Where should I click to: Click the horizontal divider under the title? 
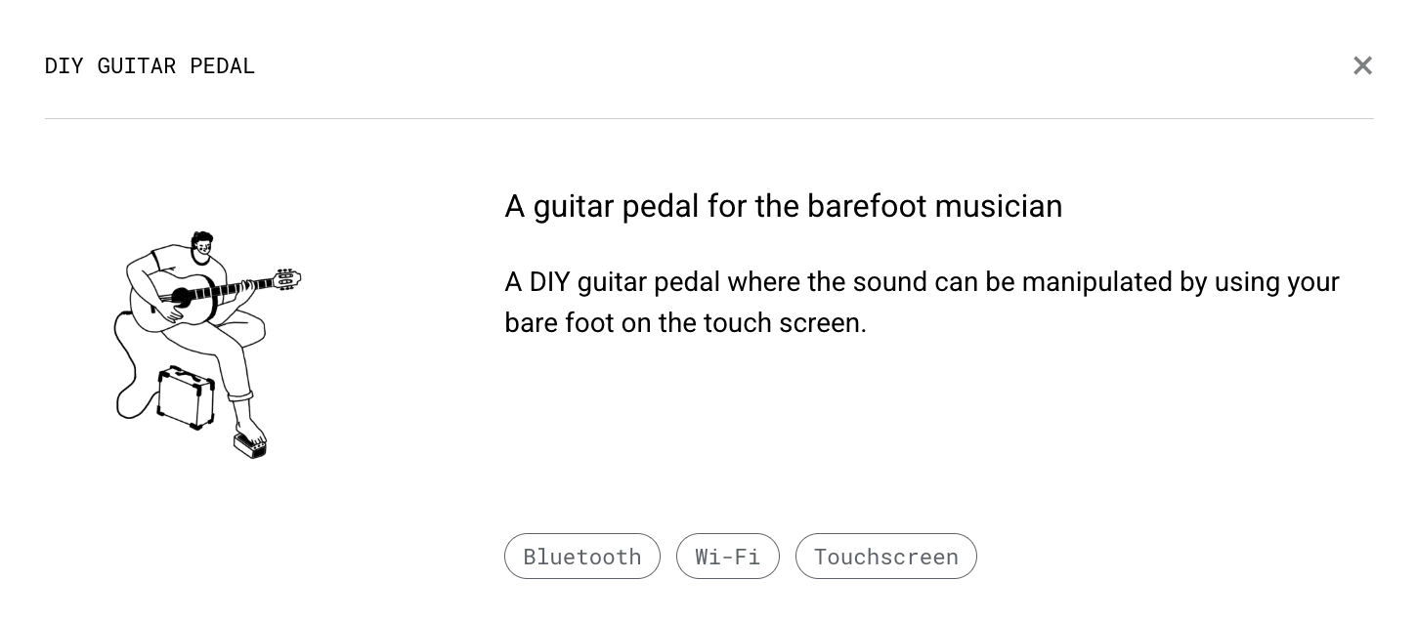708,118
